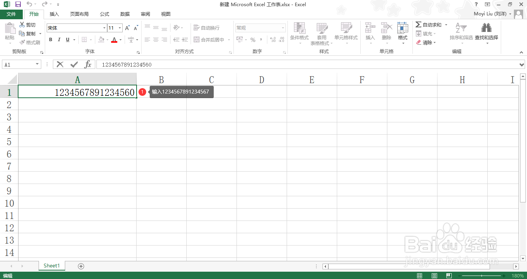The width and height of the screenshot is (527, 279).
Task: Click the decrease indent icon
Action: point(176,40)
